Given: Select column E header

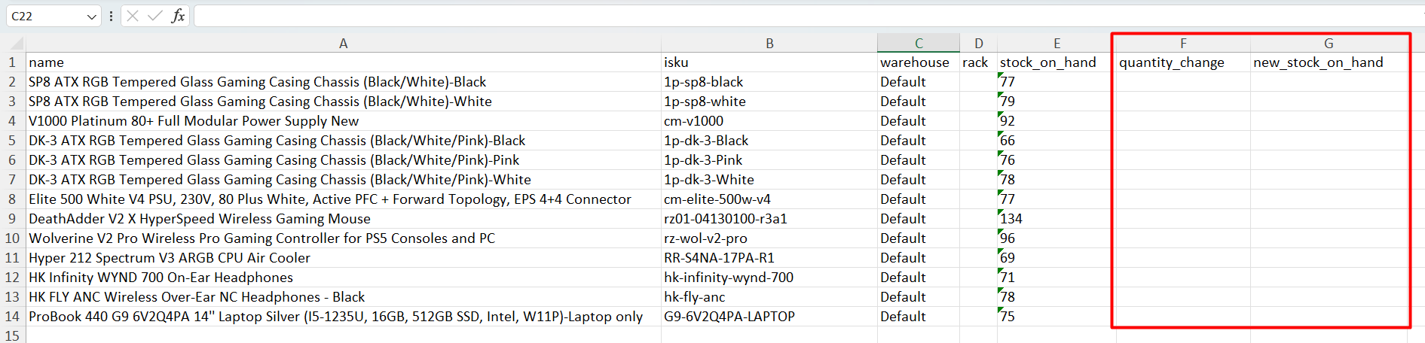Looking at the screenshot, I should [x=1057, y=44].
